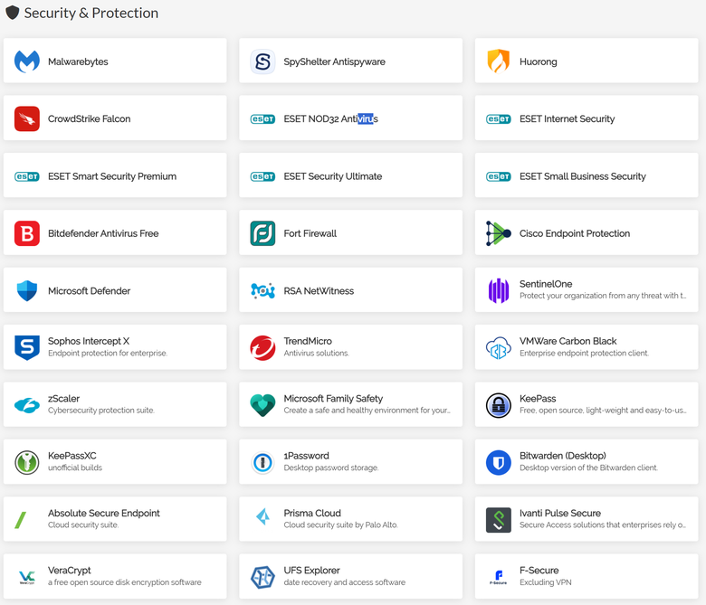Select Sophos Intercept X entry
The image size is (706, 605).
(115, 347)
